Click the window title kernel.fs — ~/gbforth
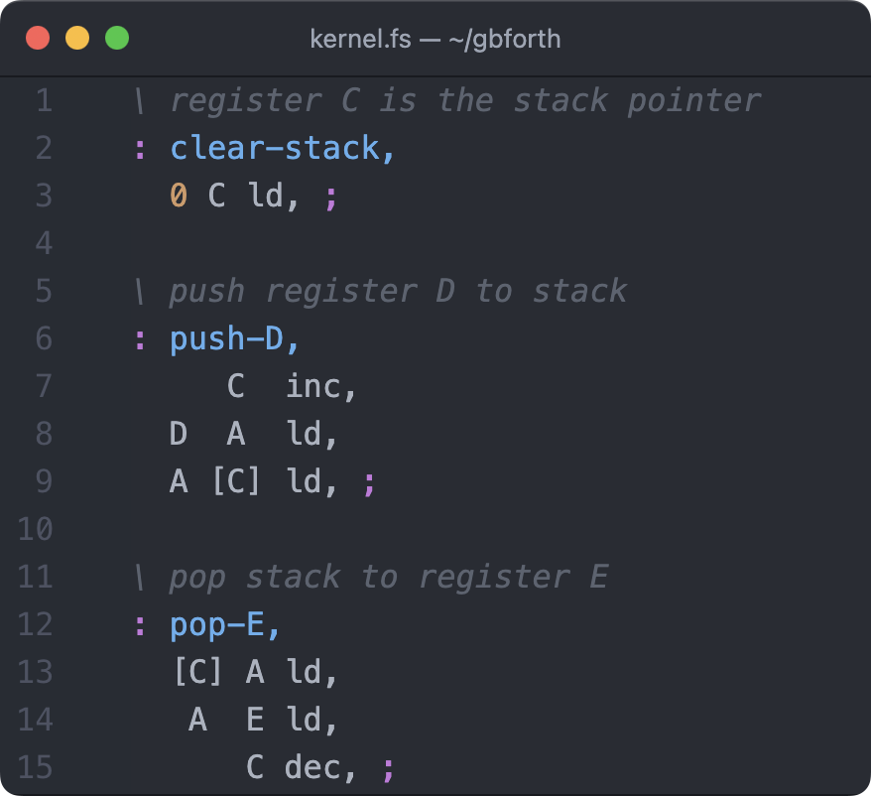 (435, 40)
